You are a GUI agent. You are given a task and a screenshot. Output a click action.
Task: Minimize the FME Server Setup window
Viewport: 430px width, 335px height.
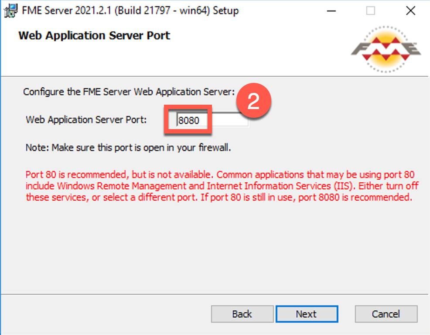tap(331, 11)
